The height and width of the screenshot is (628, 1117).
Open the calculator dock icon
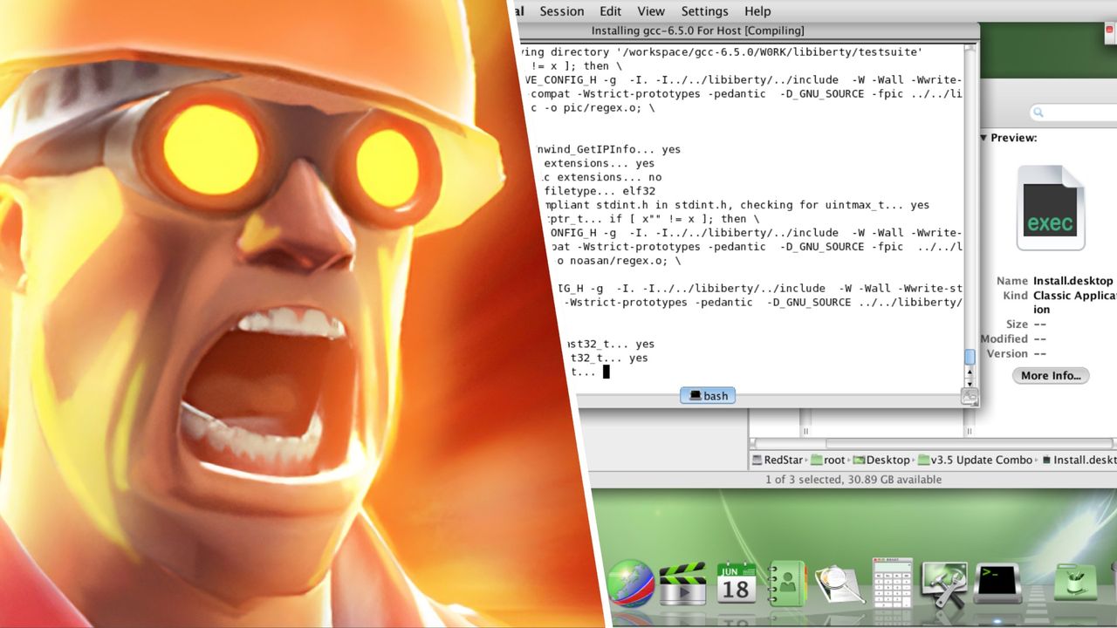pyautogui.click(x=892, y=583)
